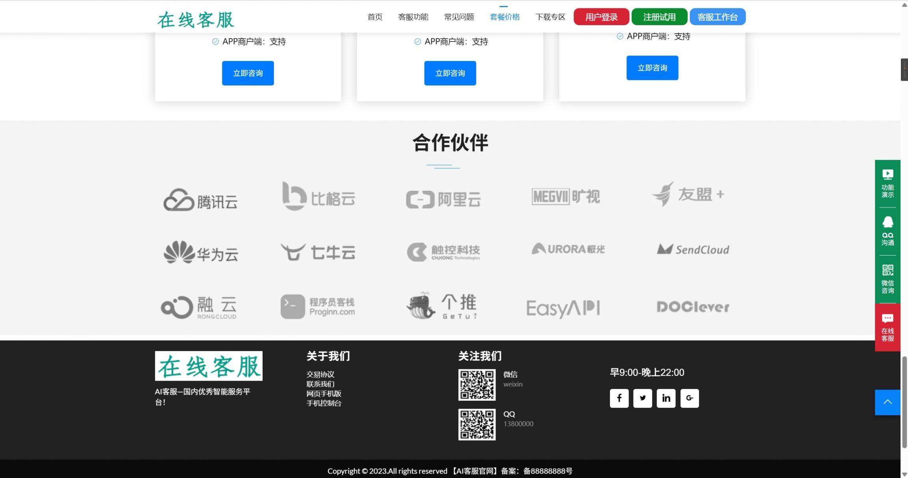The width and height of the screenshot is (908, 478).
Task: Click the red 用户登录 button
Action: (x=600, y=17)
